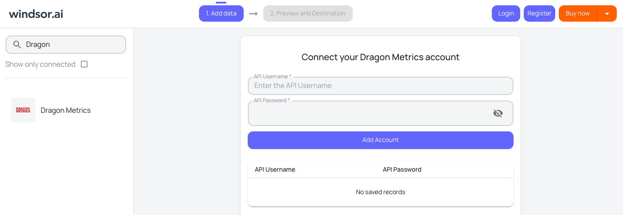Click the windsor.ai logo
The height and width of the screenshot is (215, 623).
[x=36, y=14]
